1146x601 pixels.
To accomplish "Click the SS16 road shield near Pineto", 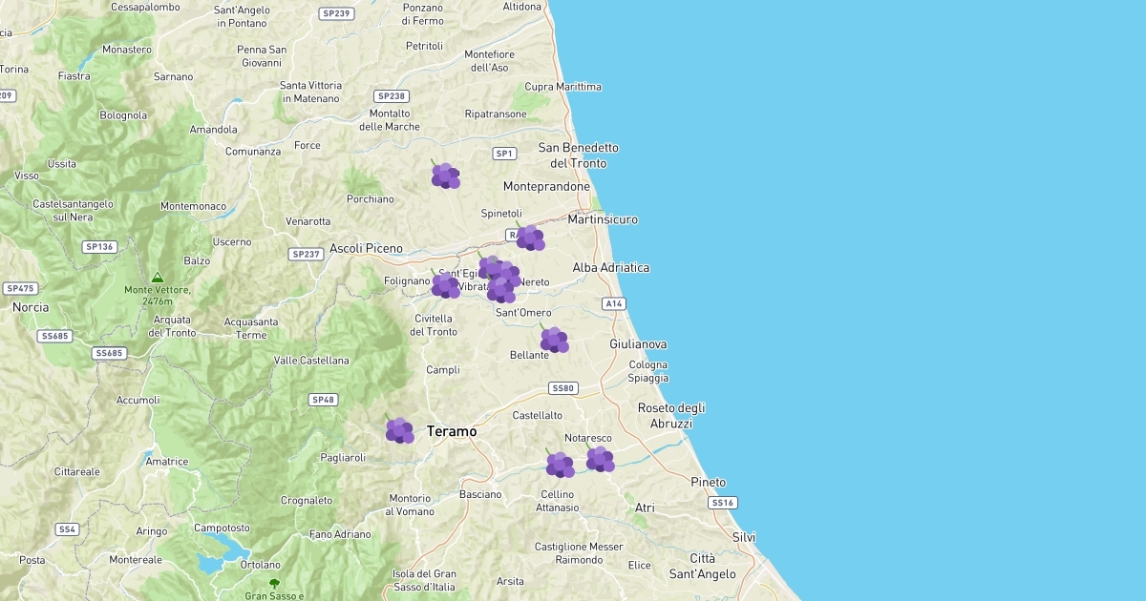I will (722, 502).
